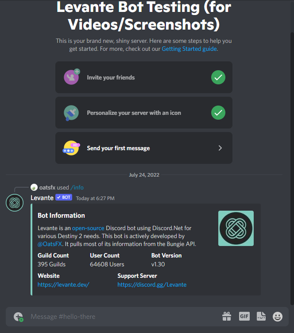Click oatsfx's small avatar in command line

click(x=34, y=187)
